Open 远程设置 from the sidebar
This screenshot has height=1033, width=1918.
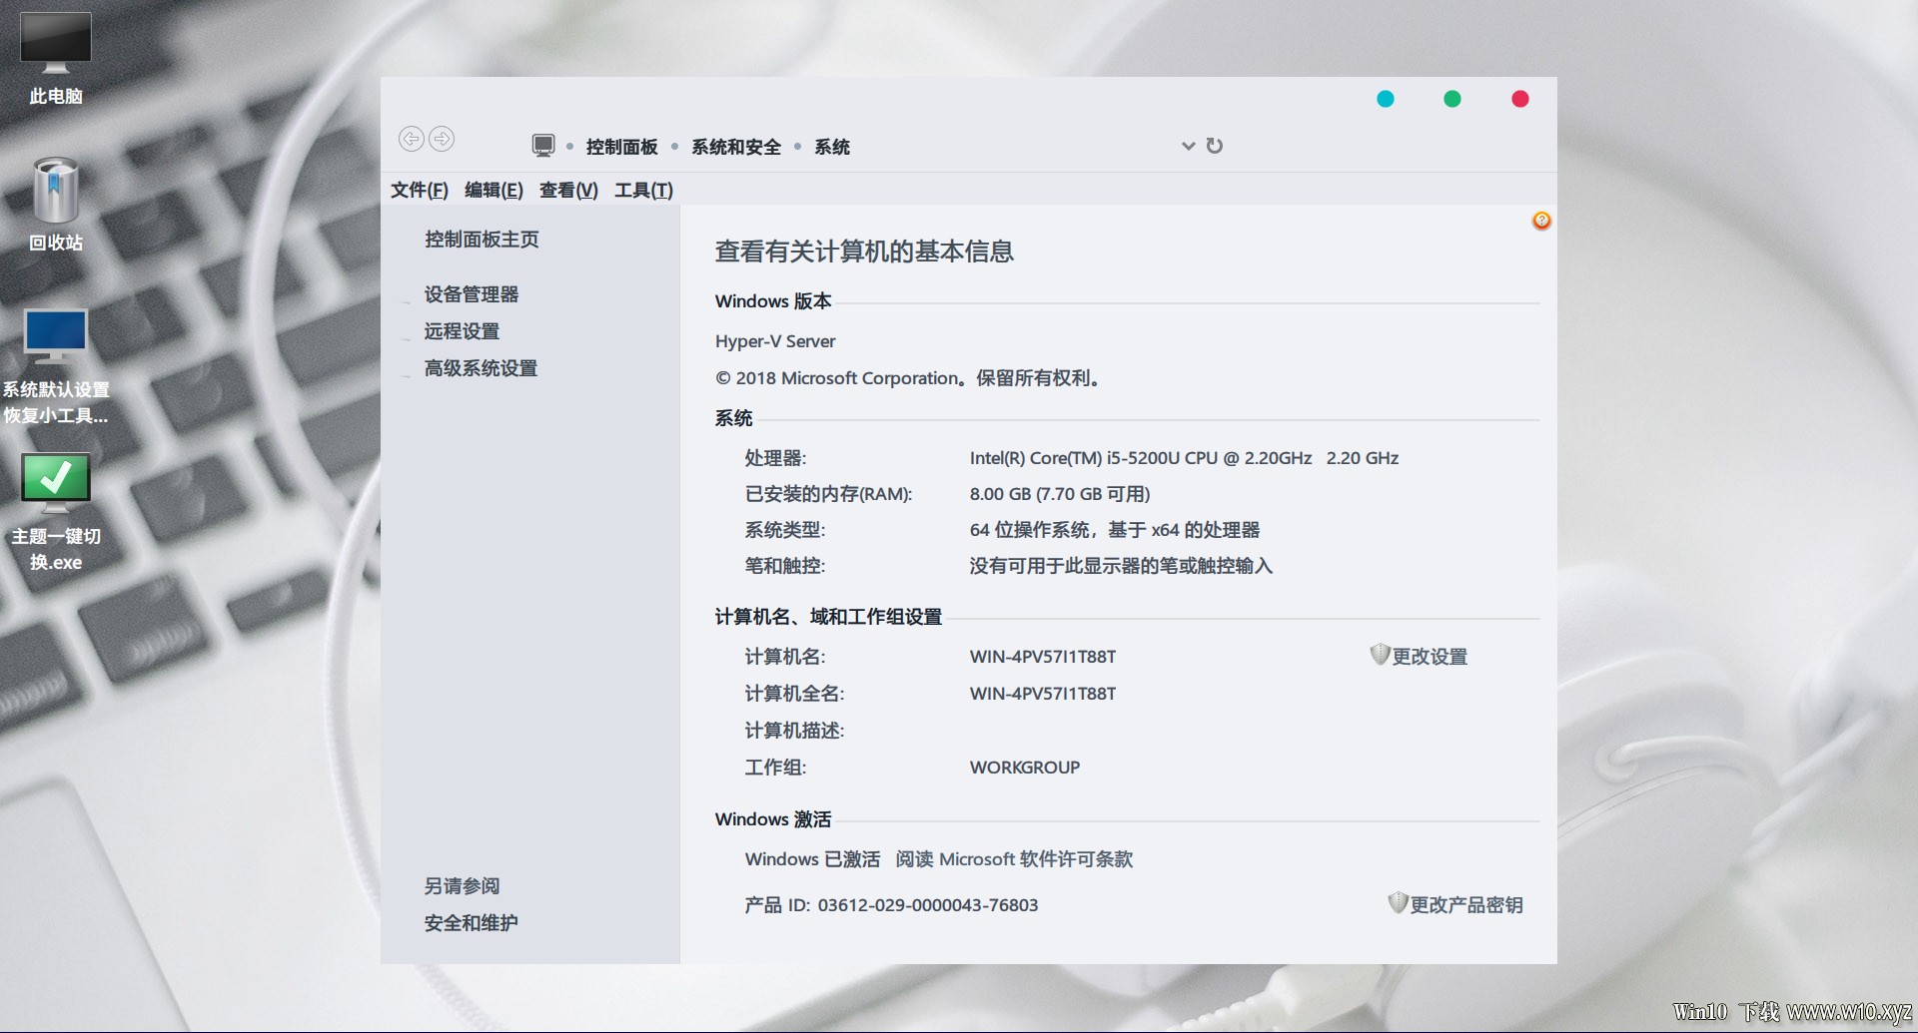click(x=462, y=331)
